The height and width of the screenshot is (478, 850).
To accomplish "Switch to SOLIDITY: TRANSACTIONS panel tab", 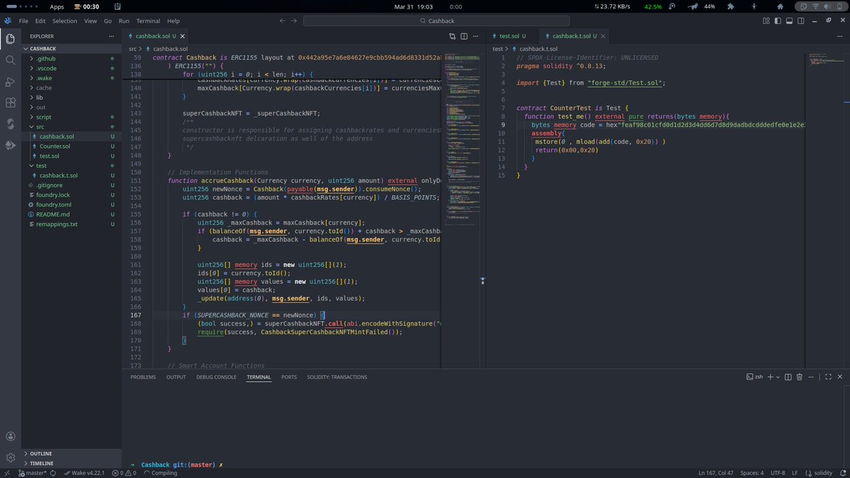I will point(337,377).
